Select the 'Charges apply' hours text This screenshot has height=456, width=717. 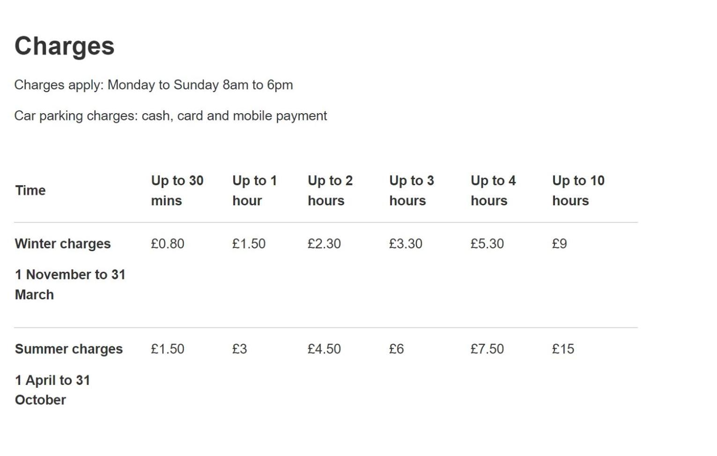154,85
